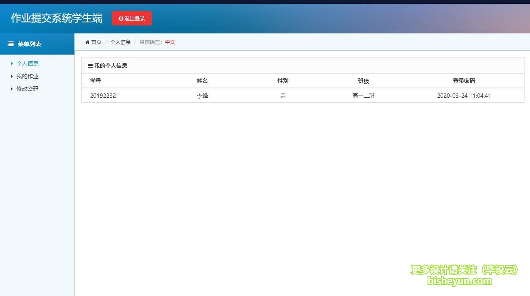
Task: Click the 退出登录 logout button
Action: (132, 18)
